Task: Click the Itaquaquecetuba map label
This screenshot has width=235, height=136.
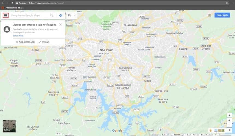Action: pyautogui.click(x=174, y=33)
